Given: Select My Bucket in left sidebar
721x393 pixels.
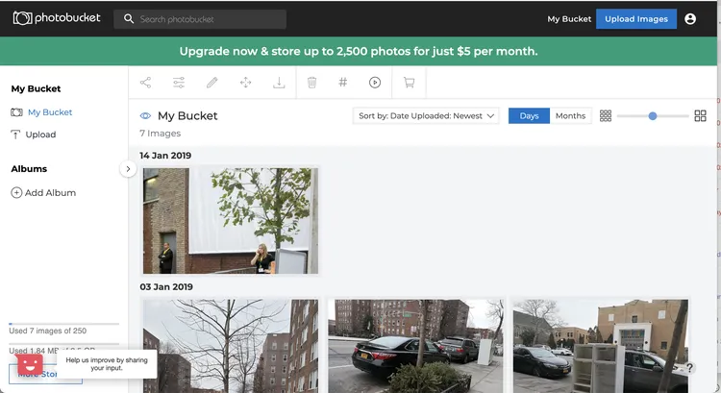Looking at the screenshot, I should [49, 112].
